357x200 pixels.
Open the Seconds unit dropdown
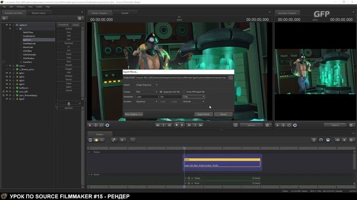pyautogui.click(x=194, y=102)
